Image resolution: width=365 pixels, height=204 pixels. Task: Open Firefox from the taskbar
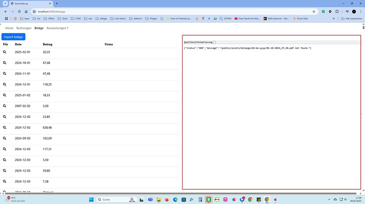pos(167,199)
